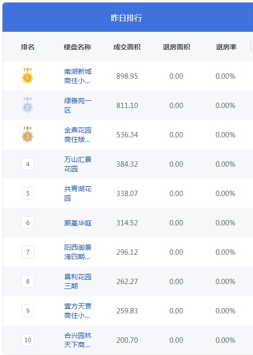Select the rank 10 badge
Viewport: 253px width, 355px height.
click(28, 340)
